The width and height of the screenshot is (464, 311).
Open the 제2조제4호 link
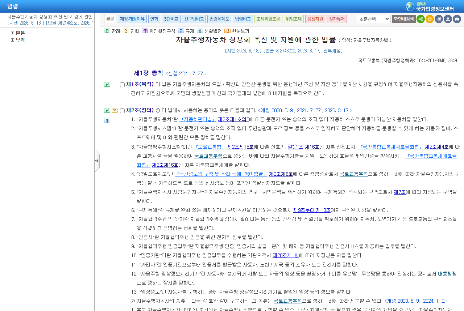click(x=437, y=147)
